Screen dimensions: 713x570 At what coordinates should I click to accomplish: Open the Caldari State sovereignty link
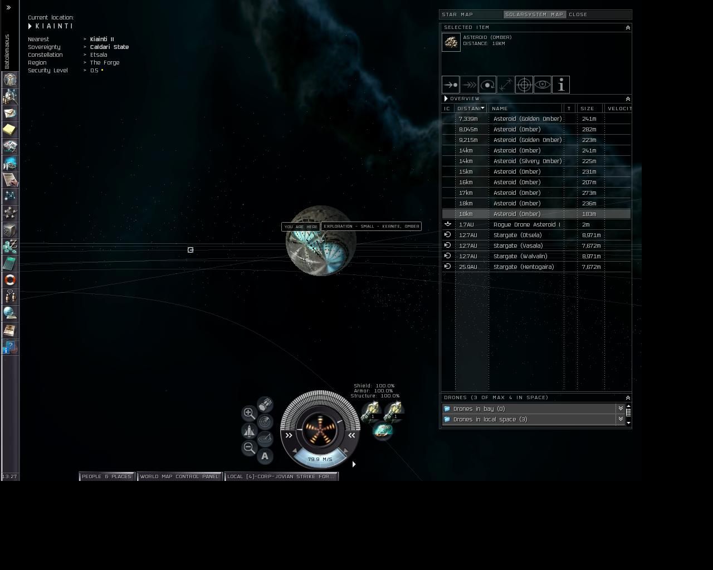(109, 47)
